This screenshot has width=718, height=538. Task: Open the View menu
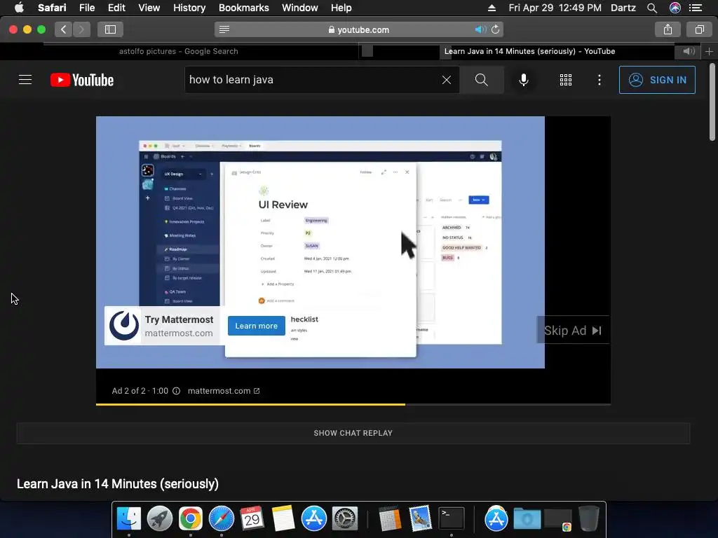149,8
